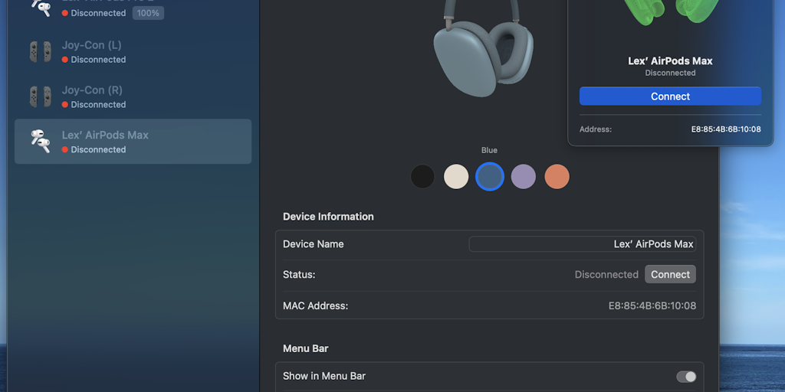Click the Lex' AirPods Max popover title
Screen dimensions: 785x392
pos(670,61)
